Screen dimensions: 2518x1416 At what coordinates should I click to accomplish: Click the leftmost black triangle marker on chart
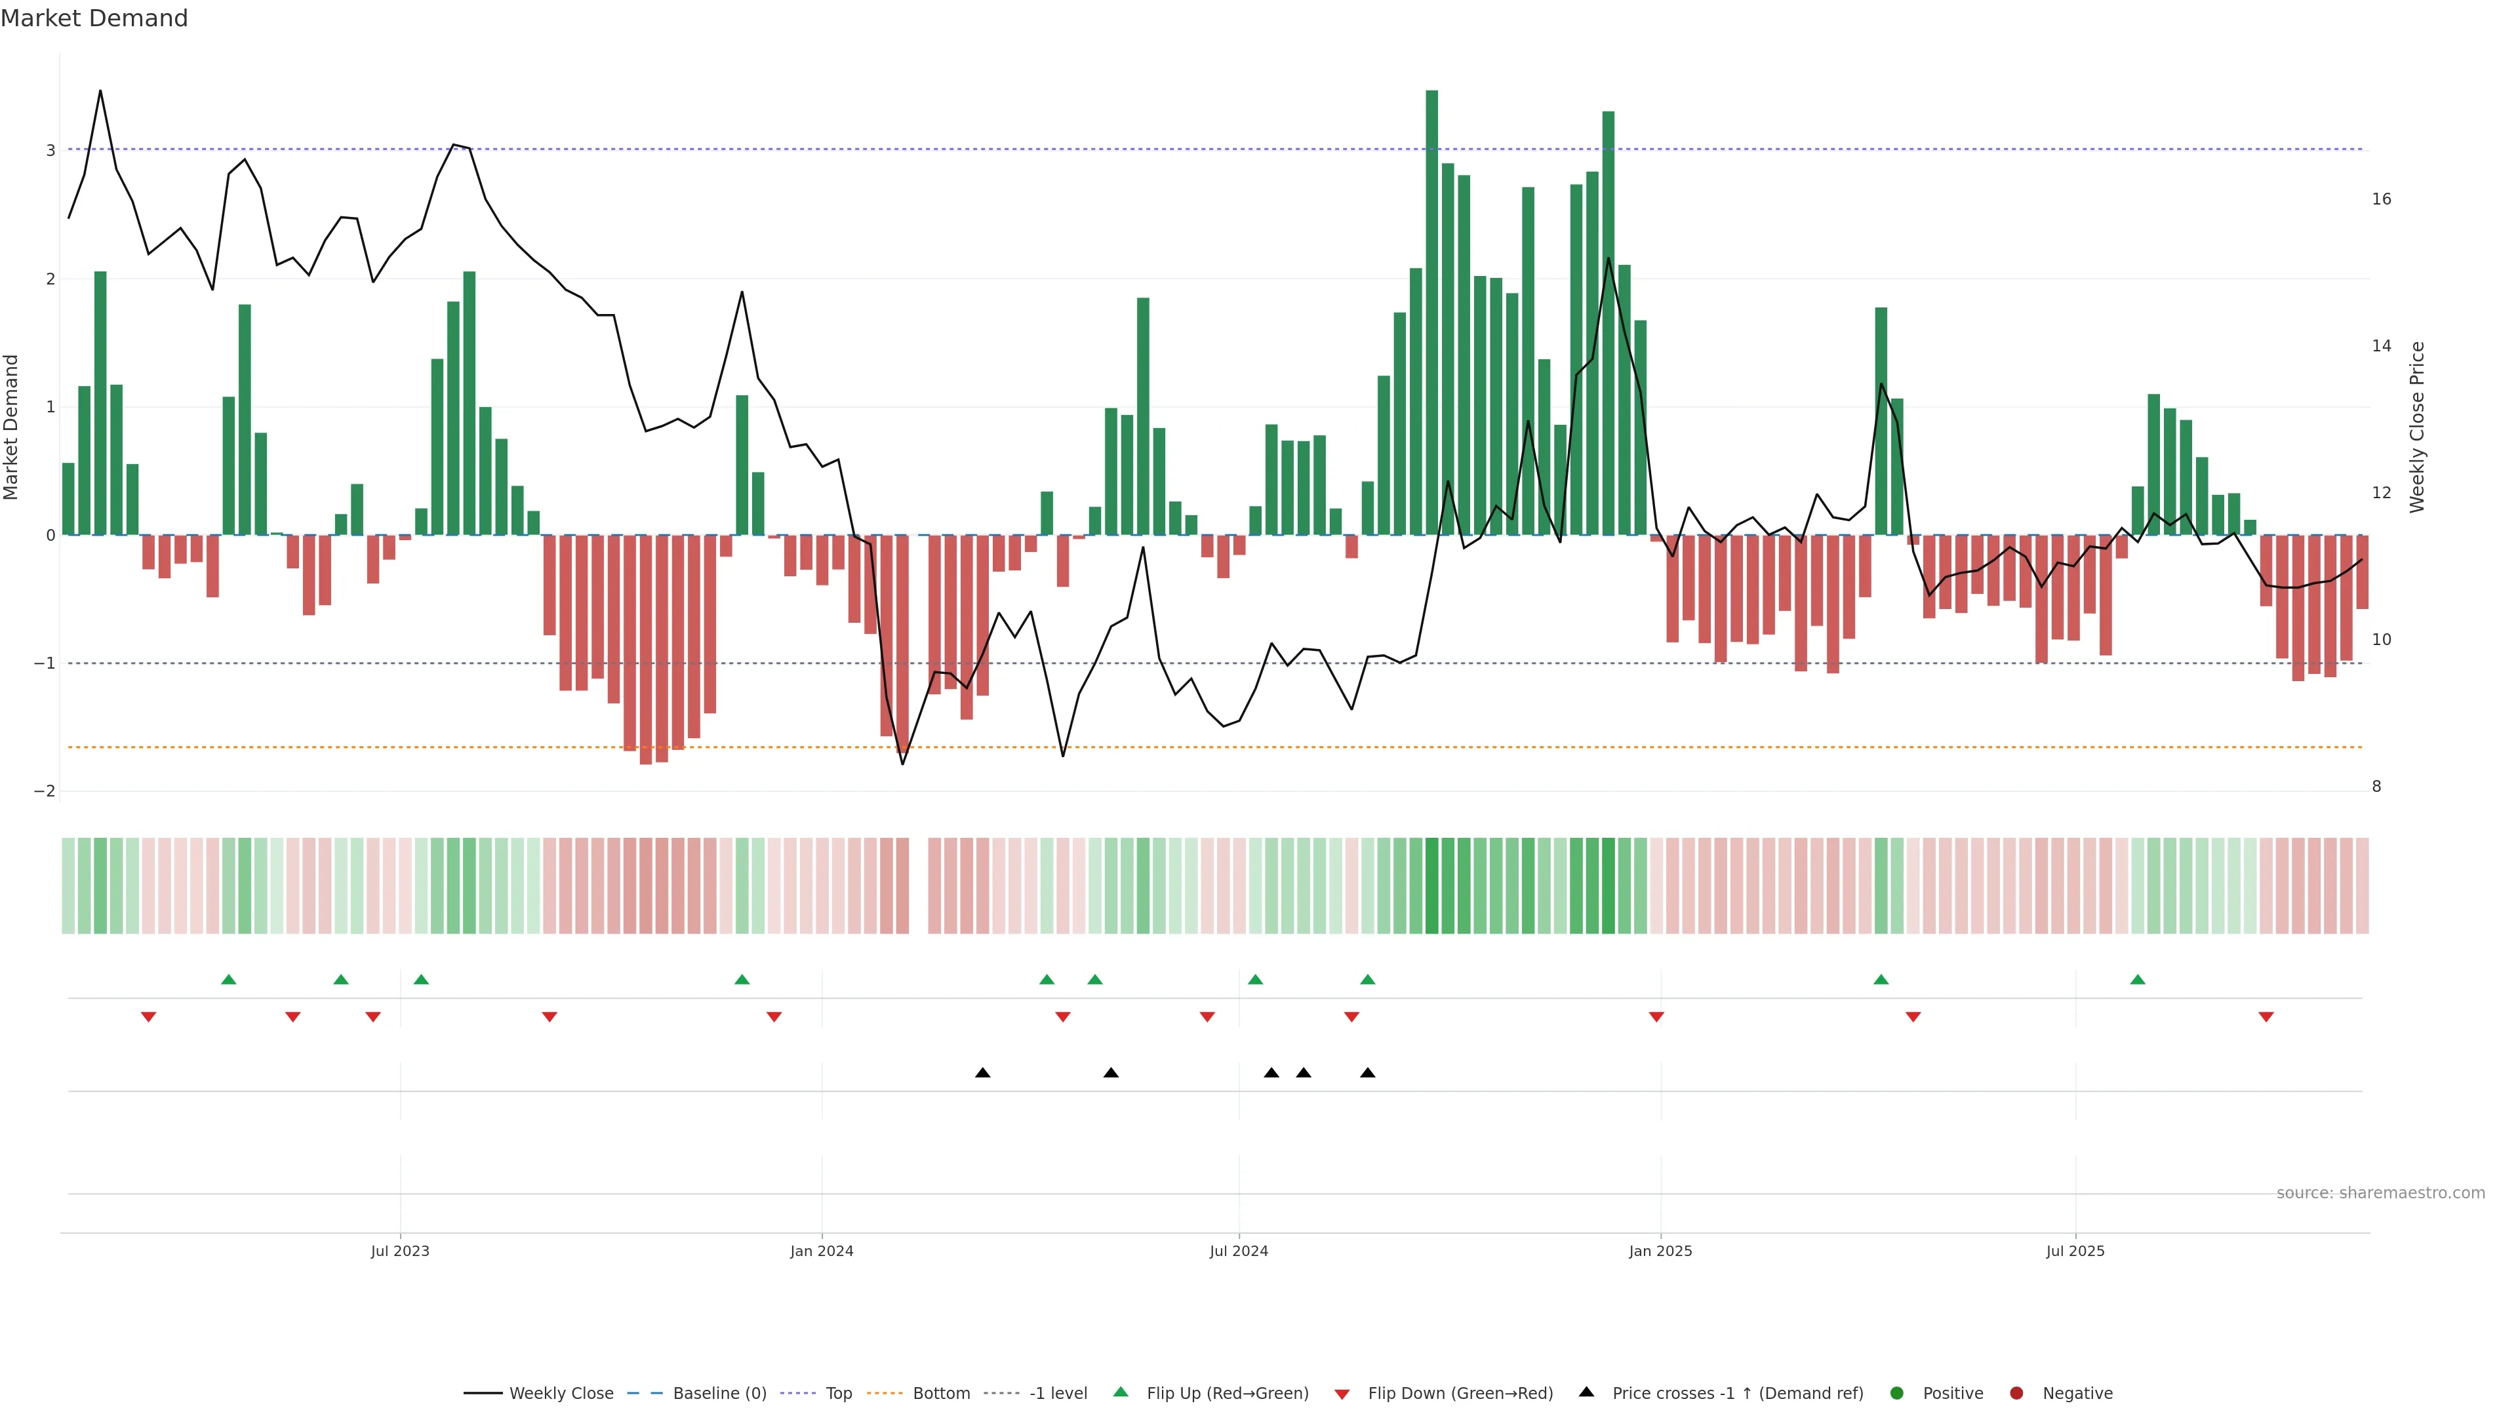982,1073
